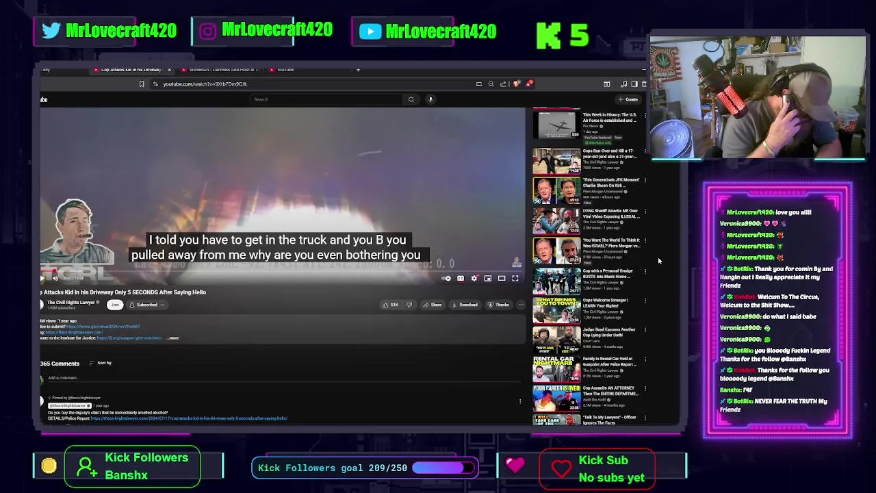Open video settings gear icon
876x493 pixels.
point(474,279)
